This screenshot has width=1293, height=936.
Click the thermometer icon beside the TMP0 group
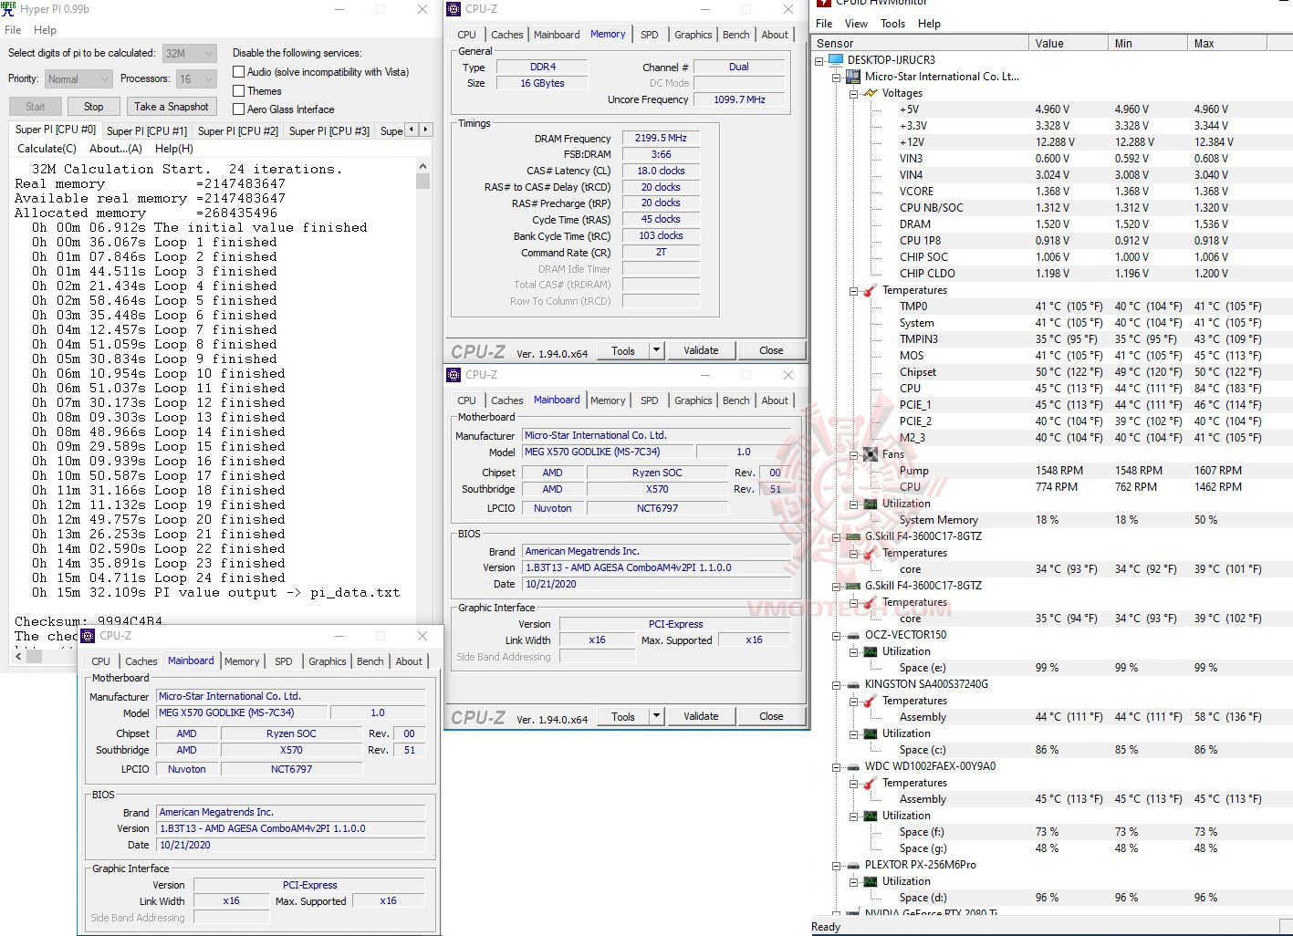coord(870,290)
